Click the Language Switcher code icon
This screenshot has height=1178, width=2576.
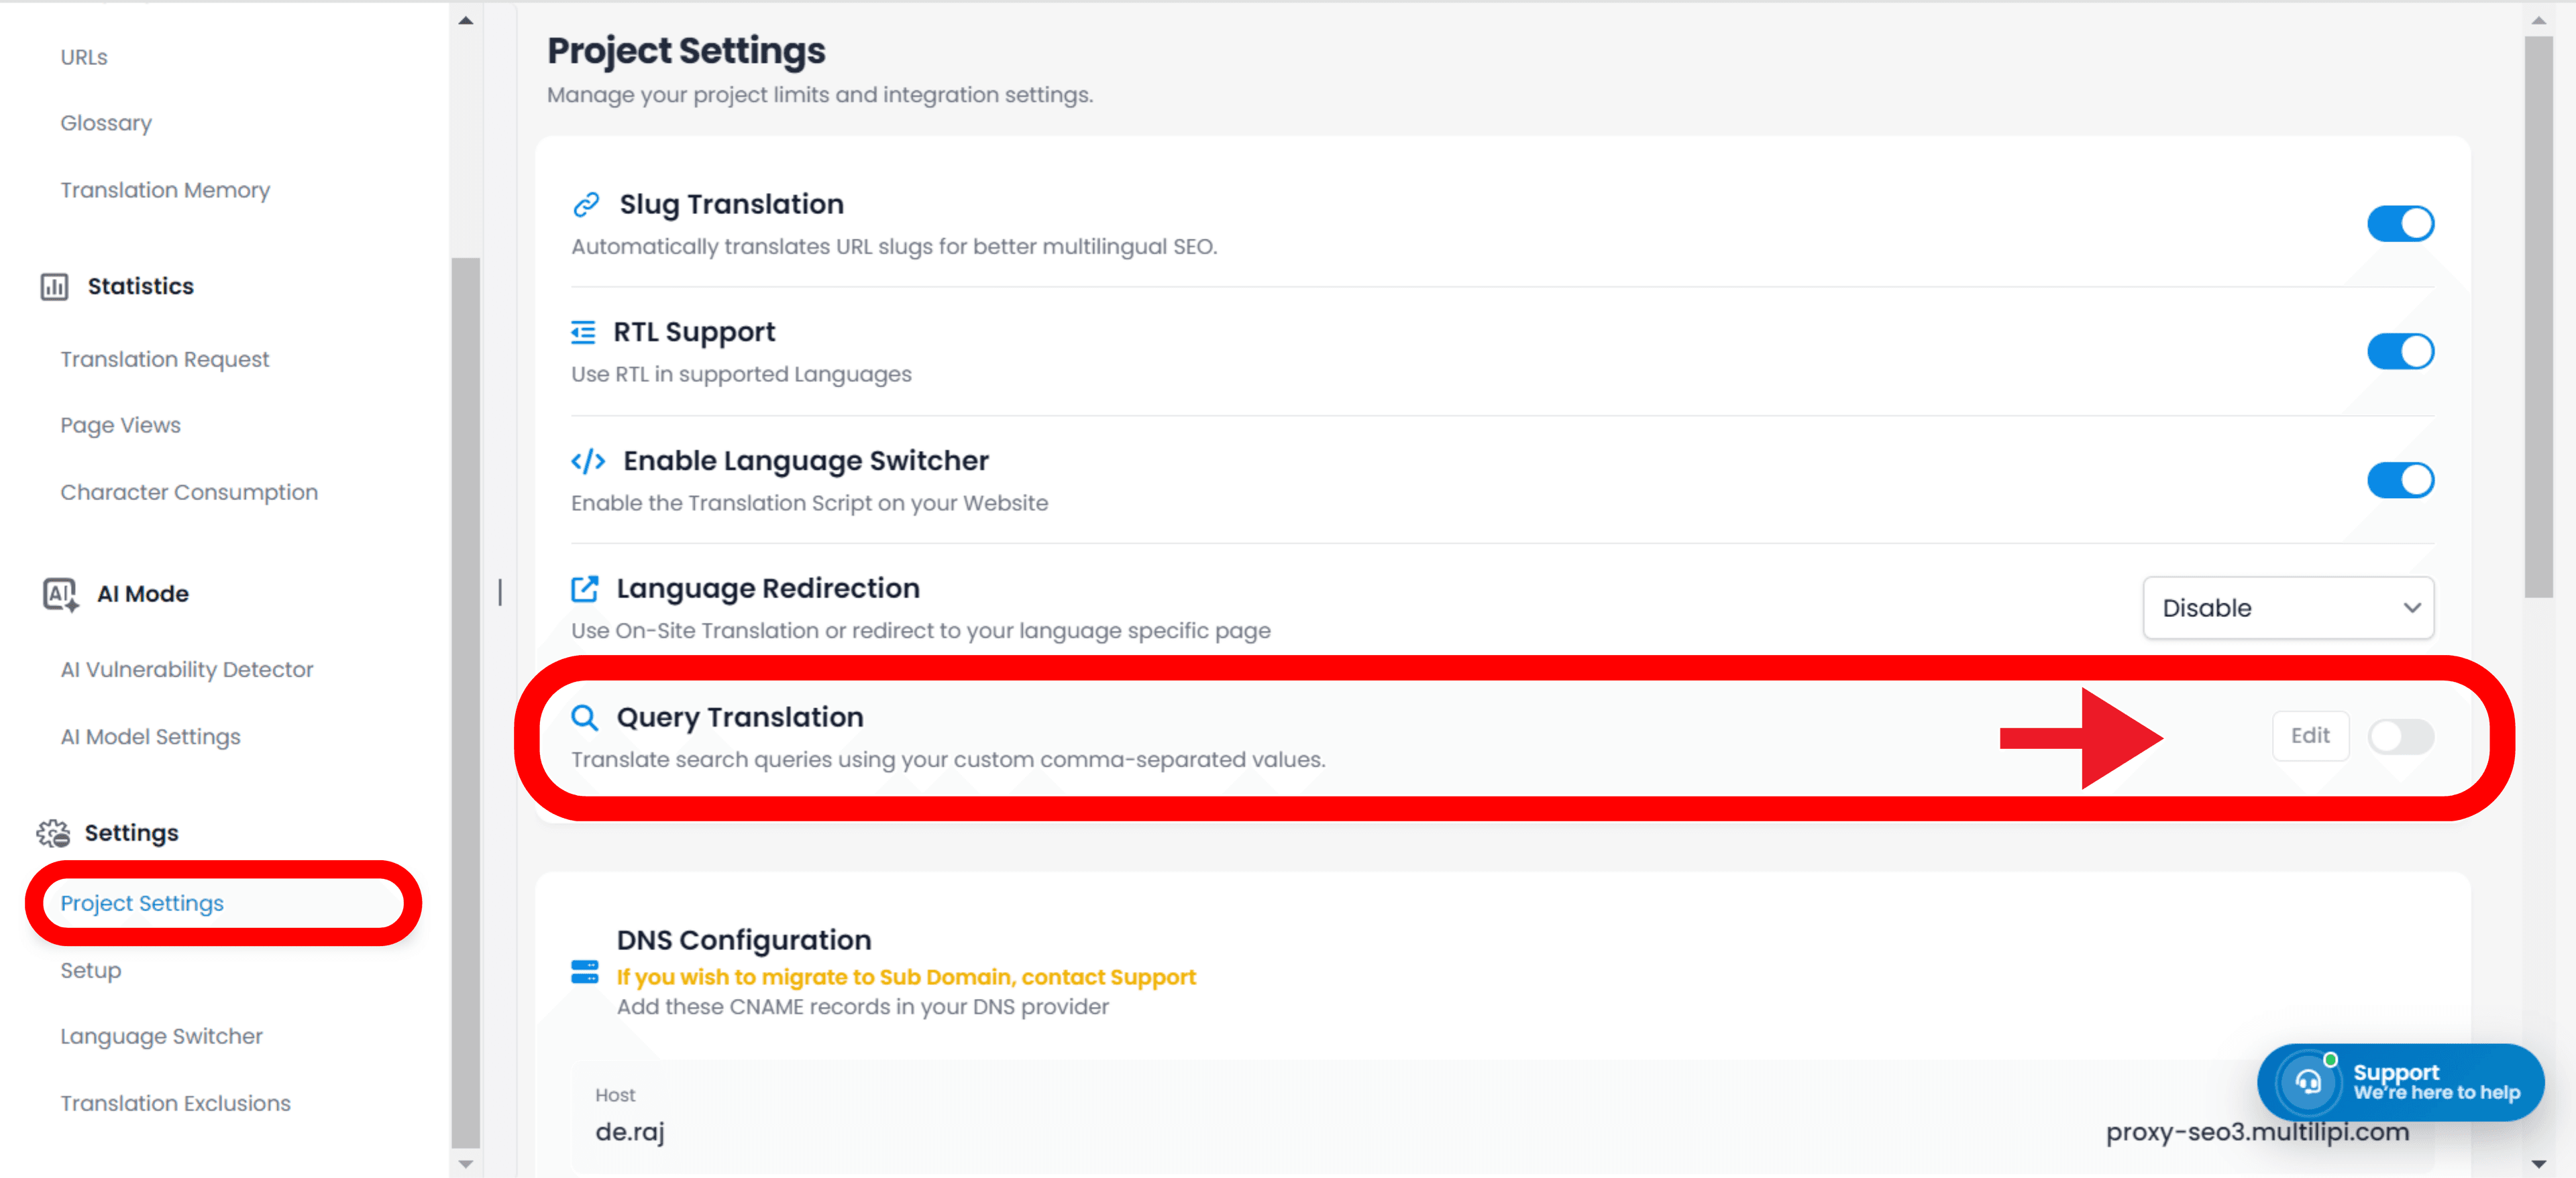click(587, 461)
